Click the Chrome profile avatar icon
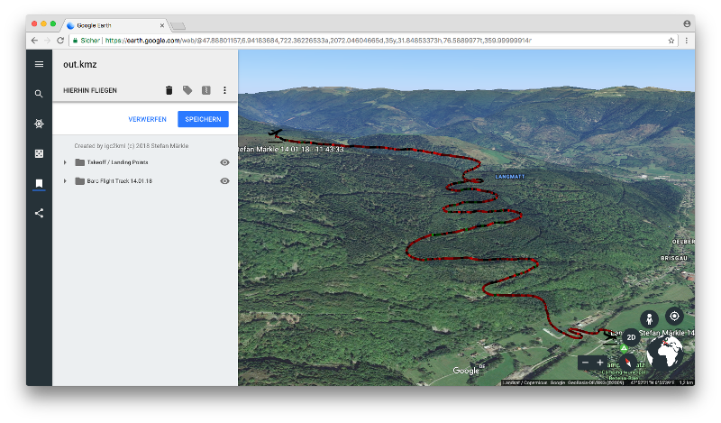The height and width of the screenshot is (423, 721). (x=687, y=23)
